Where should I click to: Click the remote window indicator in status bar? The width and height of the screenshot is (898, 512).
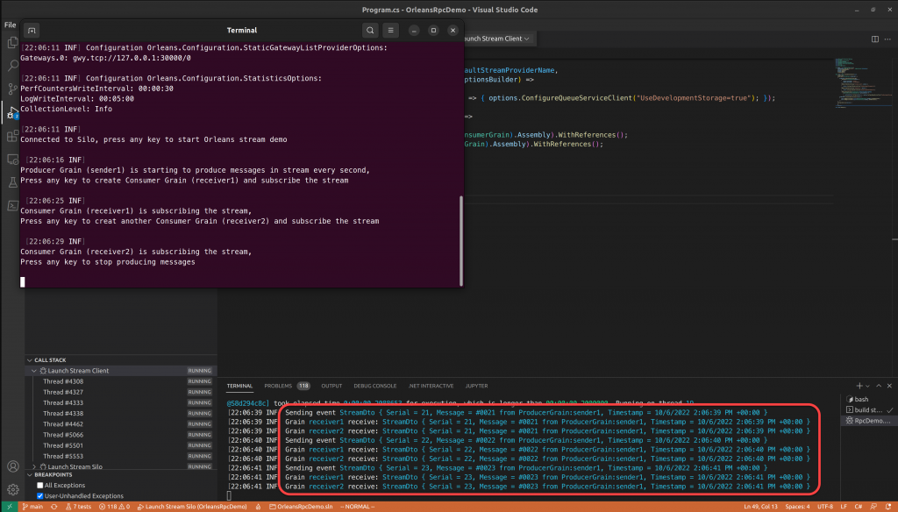point(8,506)
